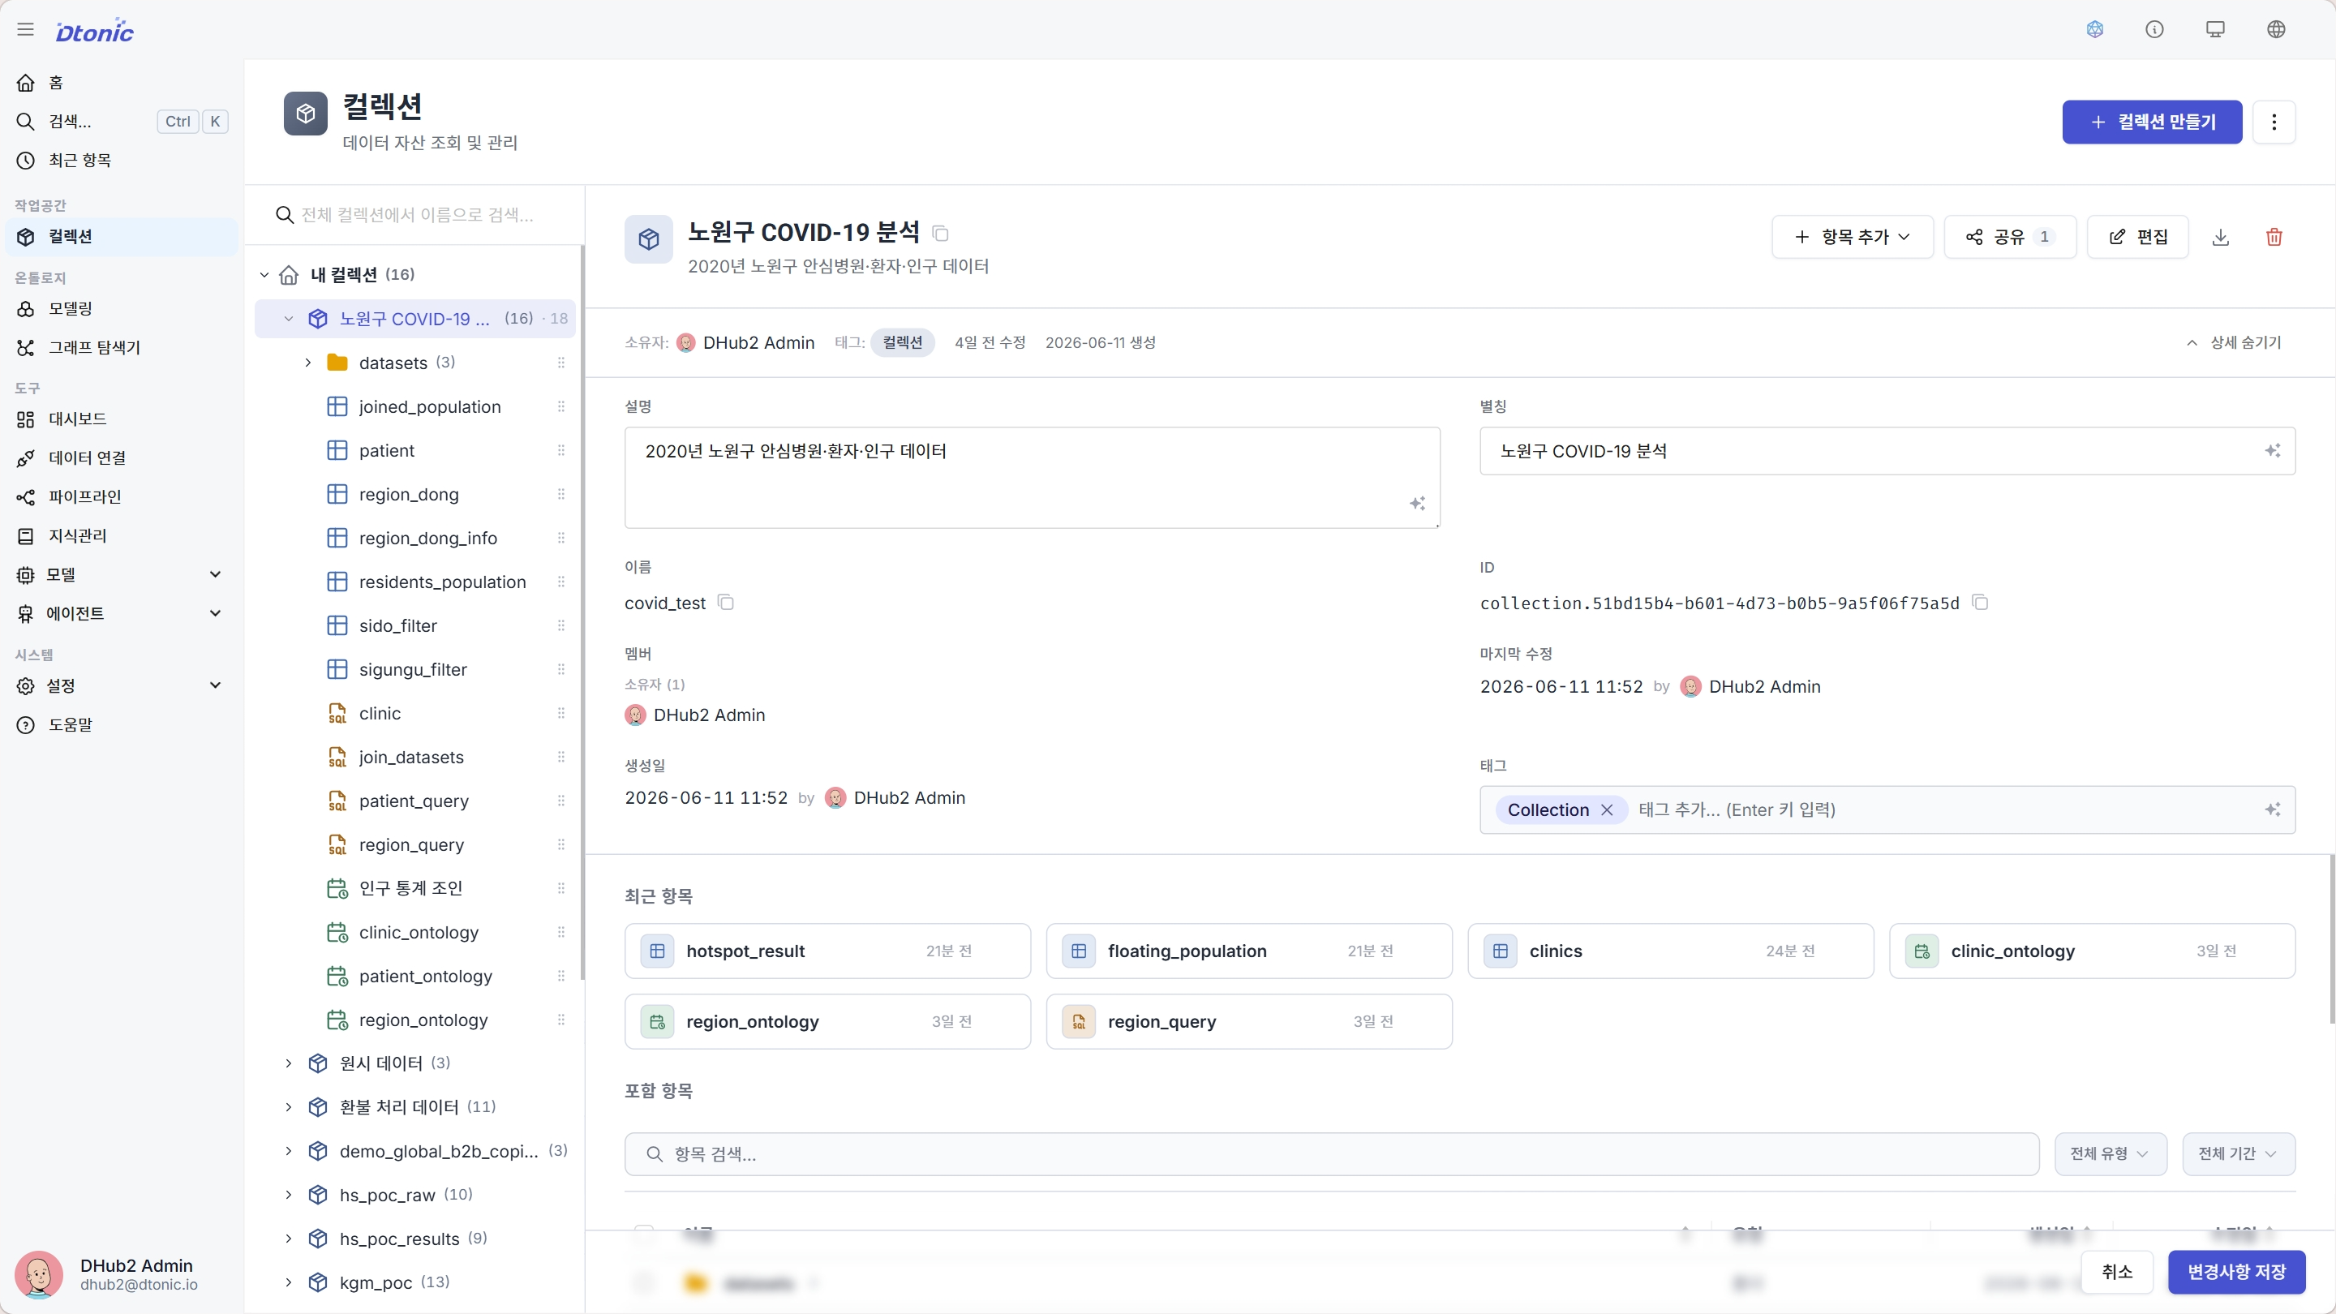Copy the name covid_test
This screenshot has height=1314, width=2336.
tap(725, 602)
